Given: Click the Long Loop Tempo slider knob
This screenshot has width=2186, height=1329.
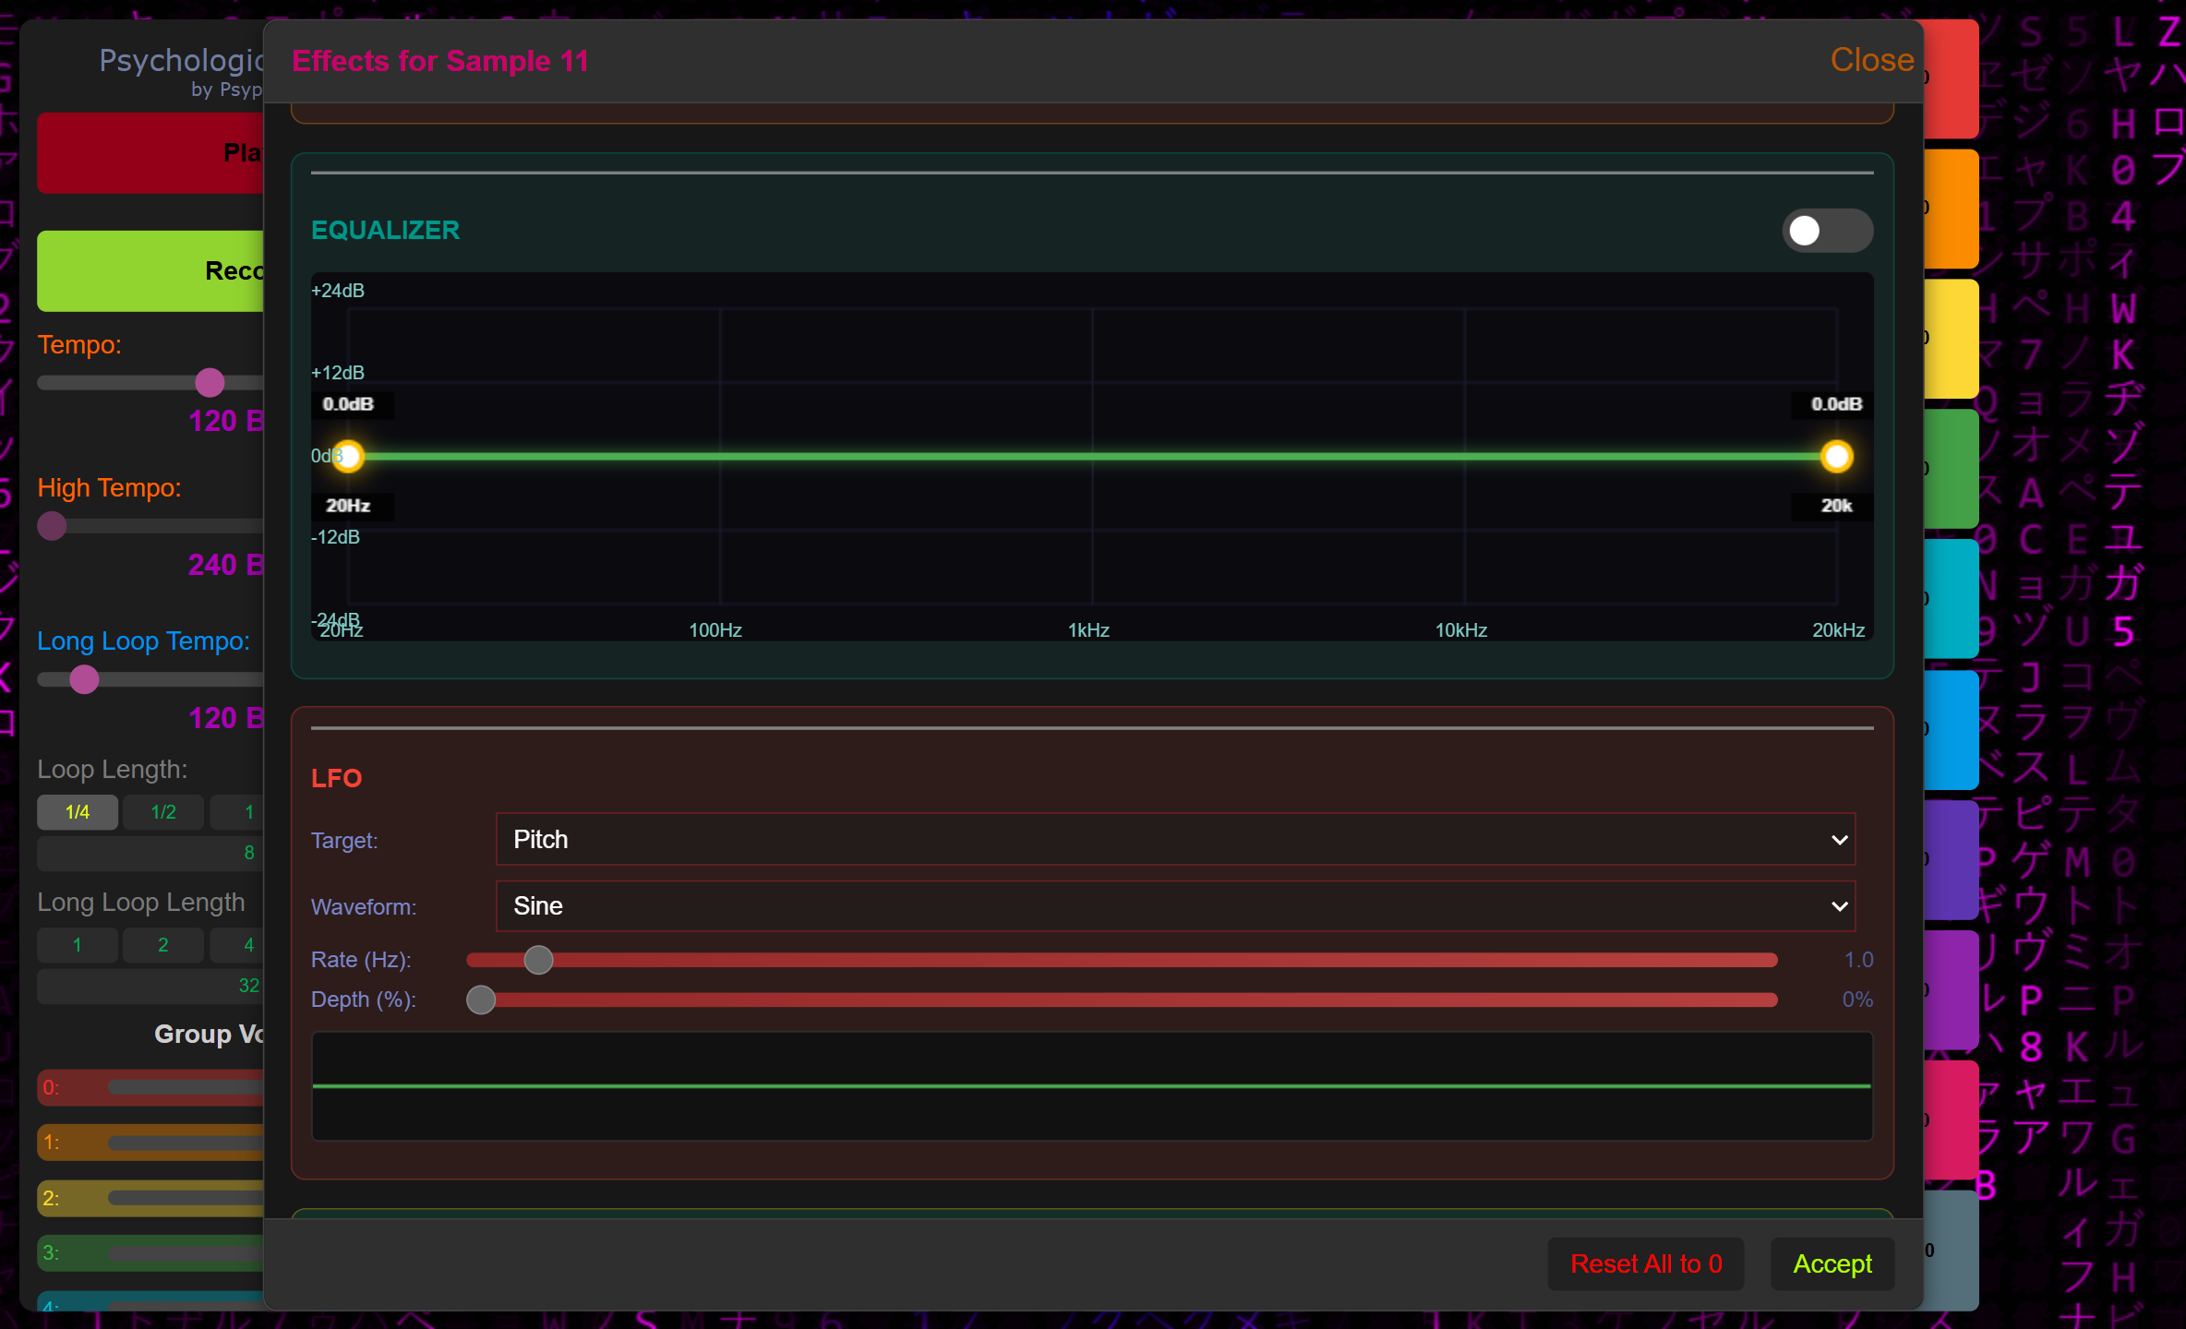Looking at the screenshot, I should [x=84, y=679].
